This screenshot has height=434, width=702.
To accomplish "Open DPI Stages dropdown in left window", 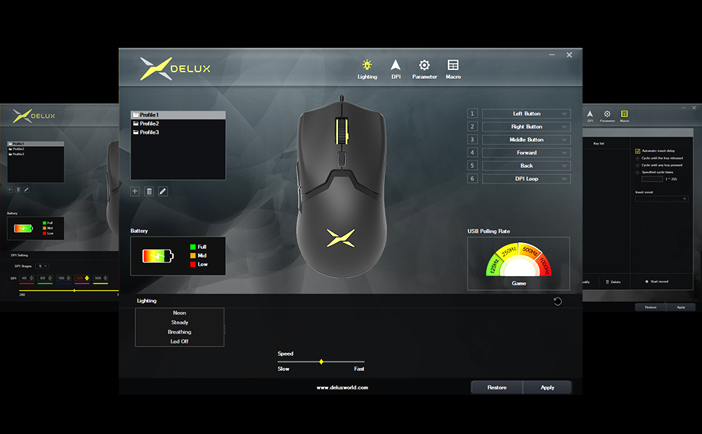I will click(x=43, y=266).
